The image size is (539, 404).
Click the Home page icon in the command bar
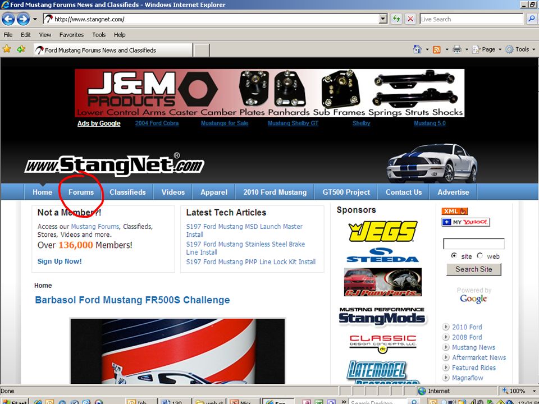coord(417,49)
